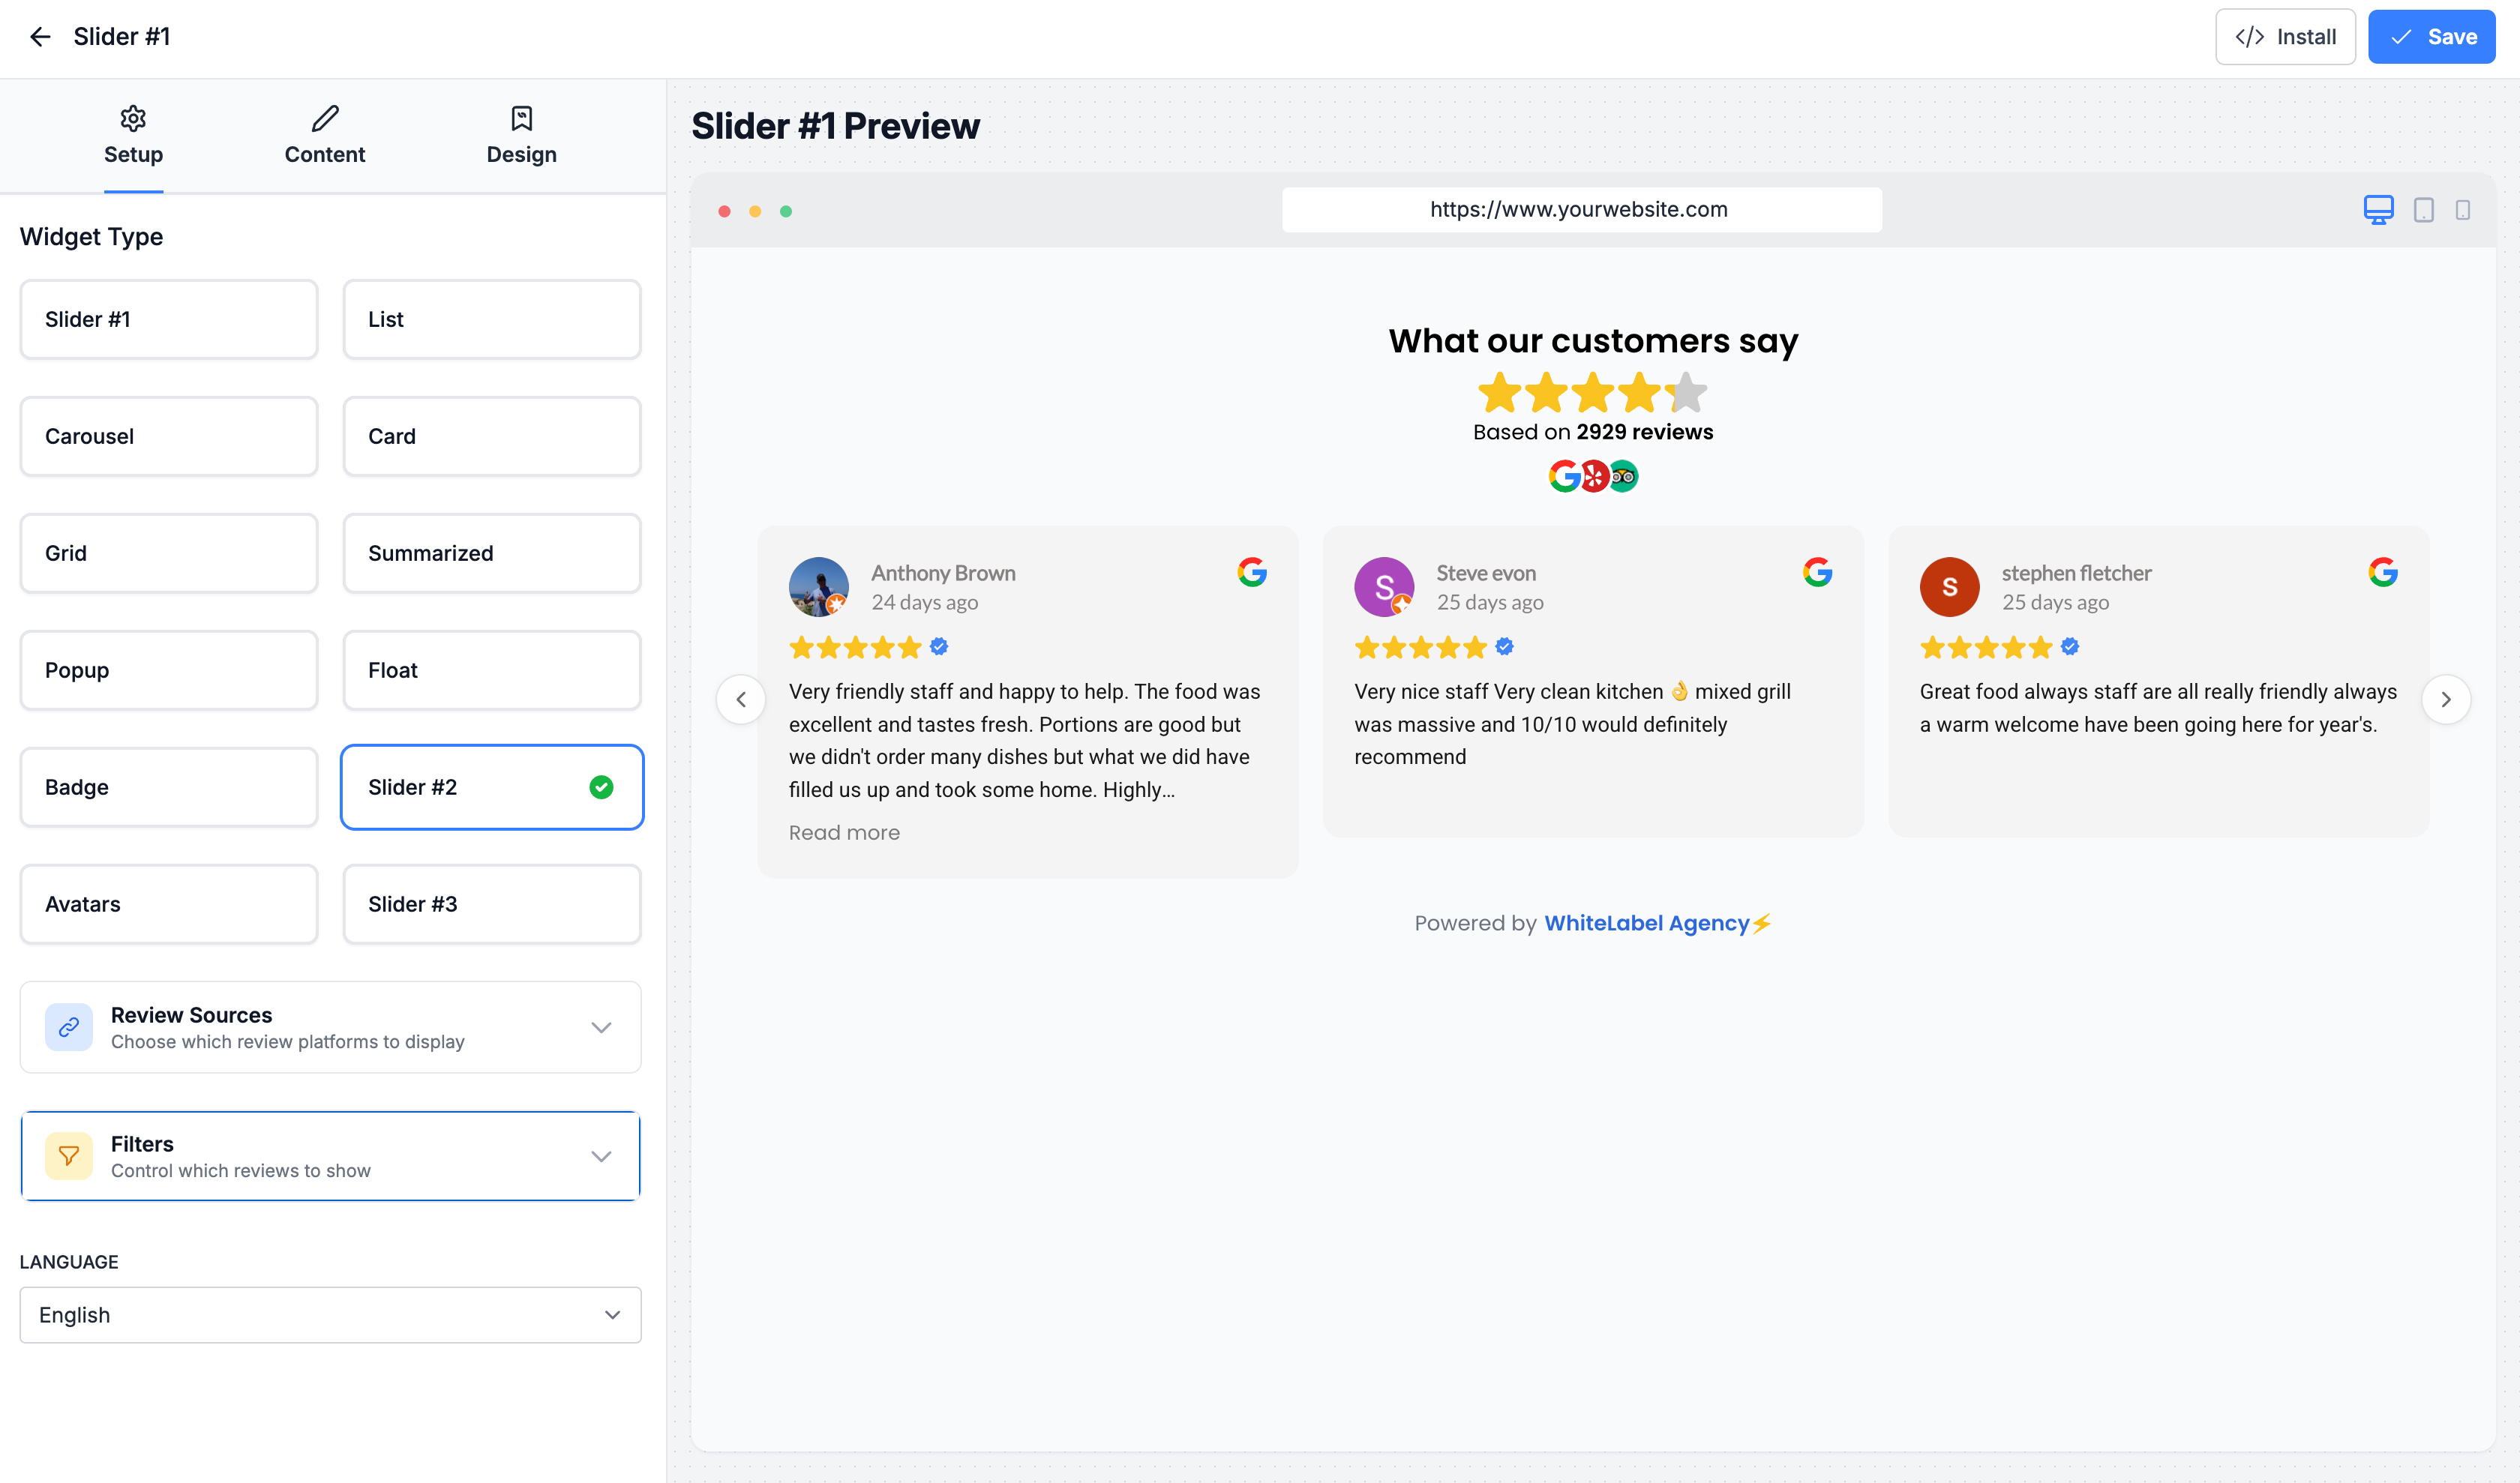Click Review Sources link icon
2520x1483 pixels.
69,1027
